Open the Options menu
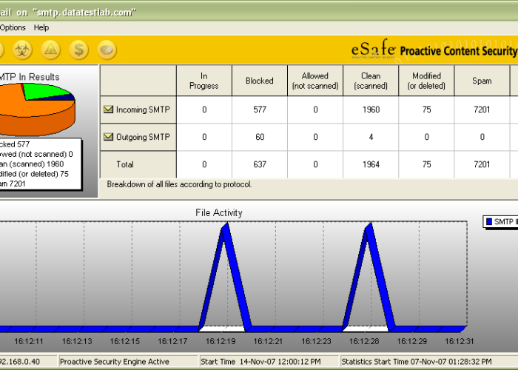 13,27
